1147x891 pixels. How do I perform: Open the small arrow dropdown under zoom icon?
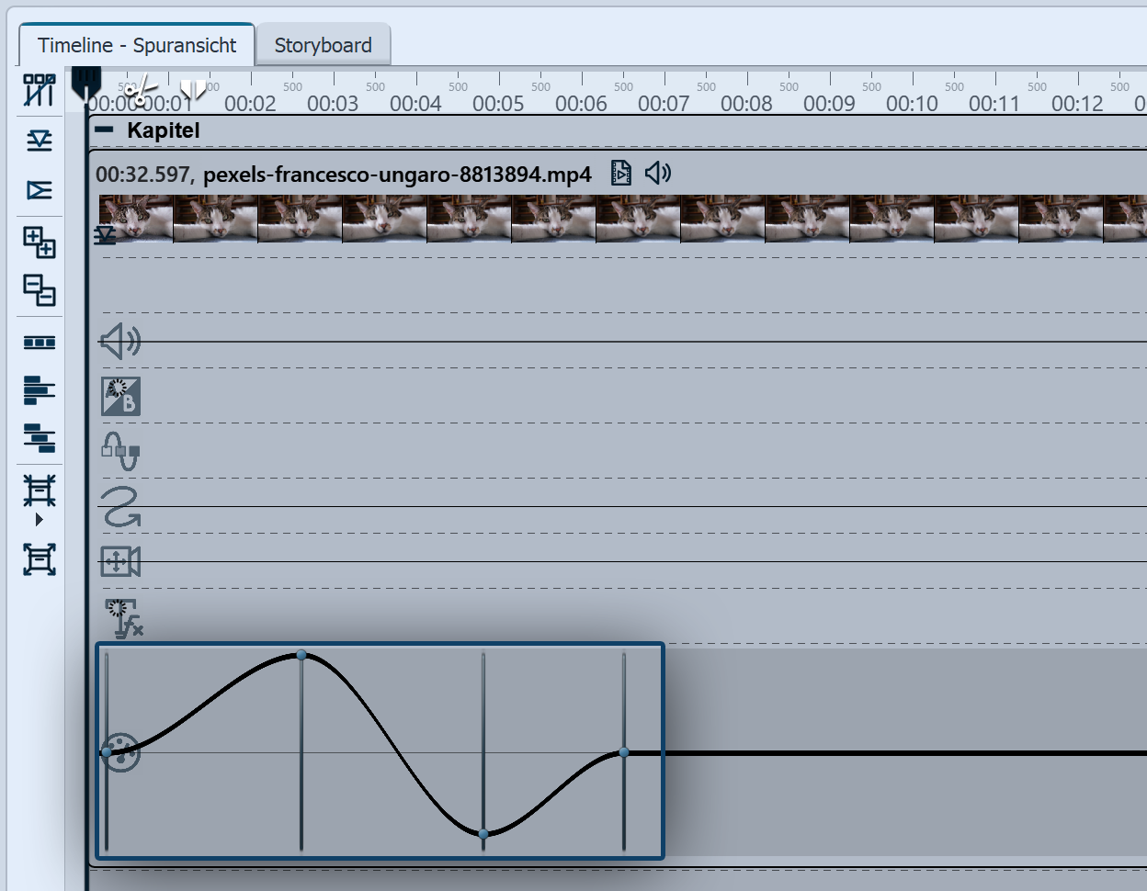(x=39, y=520)
